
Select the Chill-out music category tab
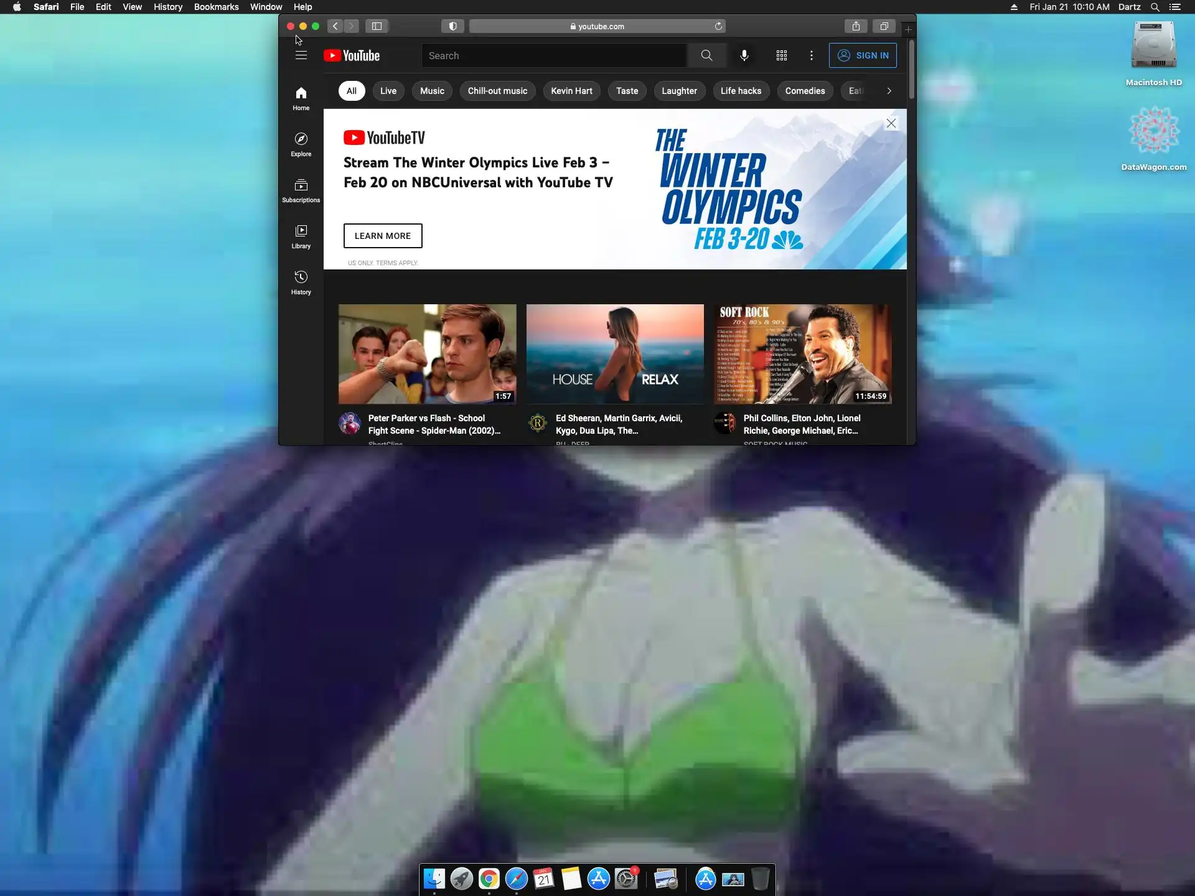click(497, 91)
